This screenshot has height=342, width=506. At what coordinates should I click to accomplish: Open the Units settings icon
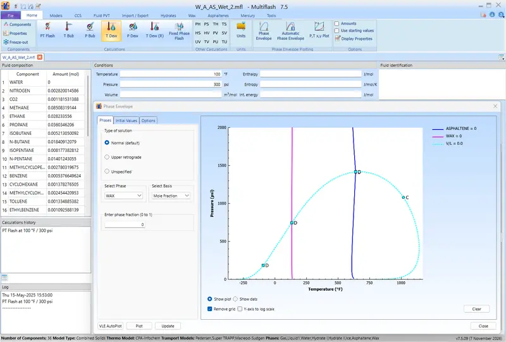pyautogui.click(x=241, y=30)
